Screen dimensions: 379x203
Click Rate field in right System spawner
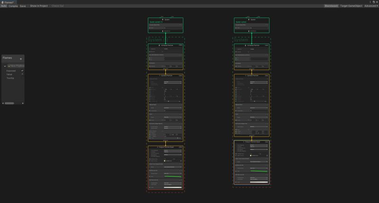259,28
